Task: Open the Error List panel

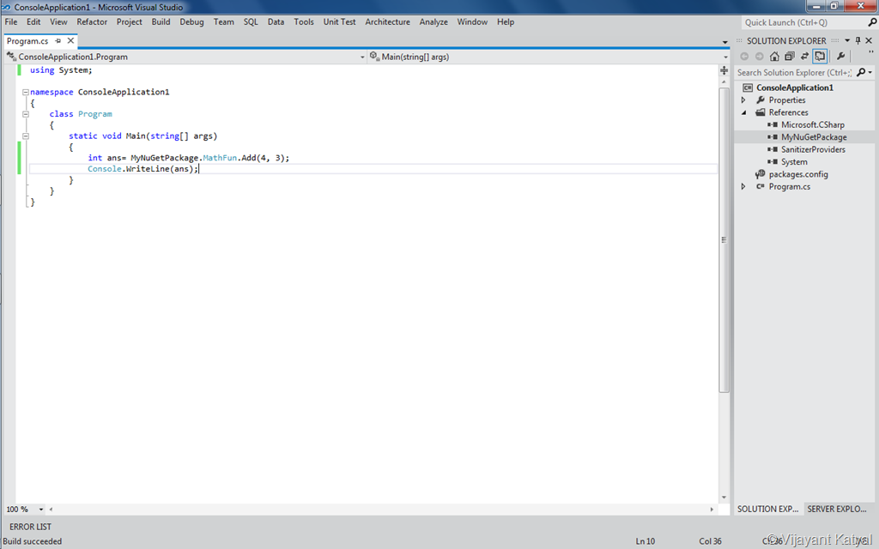Action: [30, 527]
